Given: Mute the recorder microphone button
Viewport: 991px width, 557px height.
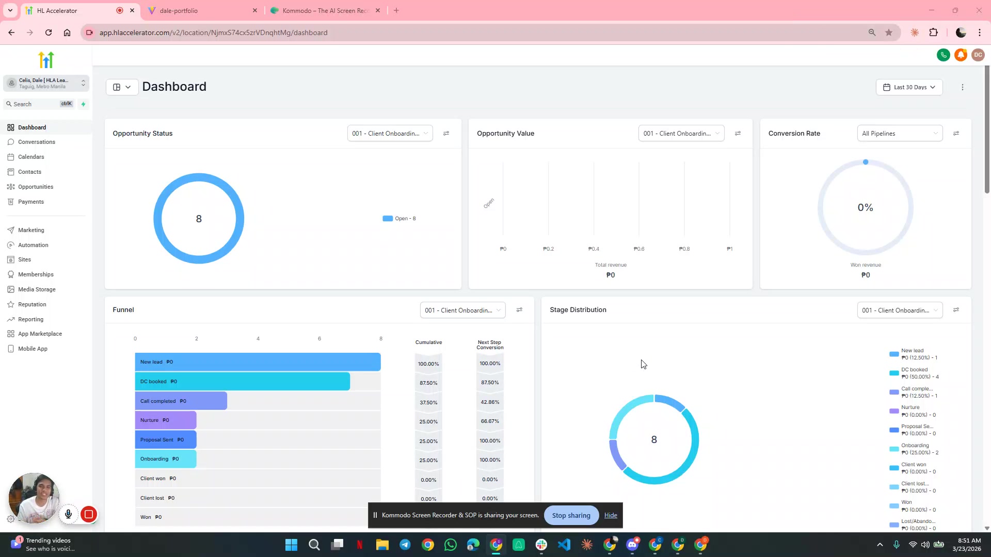Looking at the screenshot, I should click(68, 514).
